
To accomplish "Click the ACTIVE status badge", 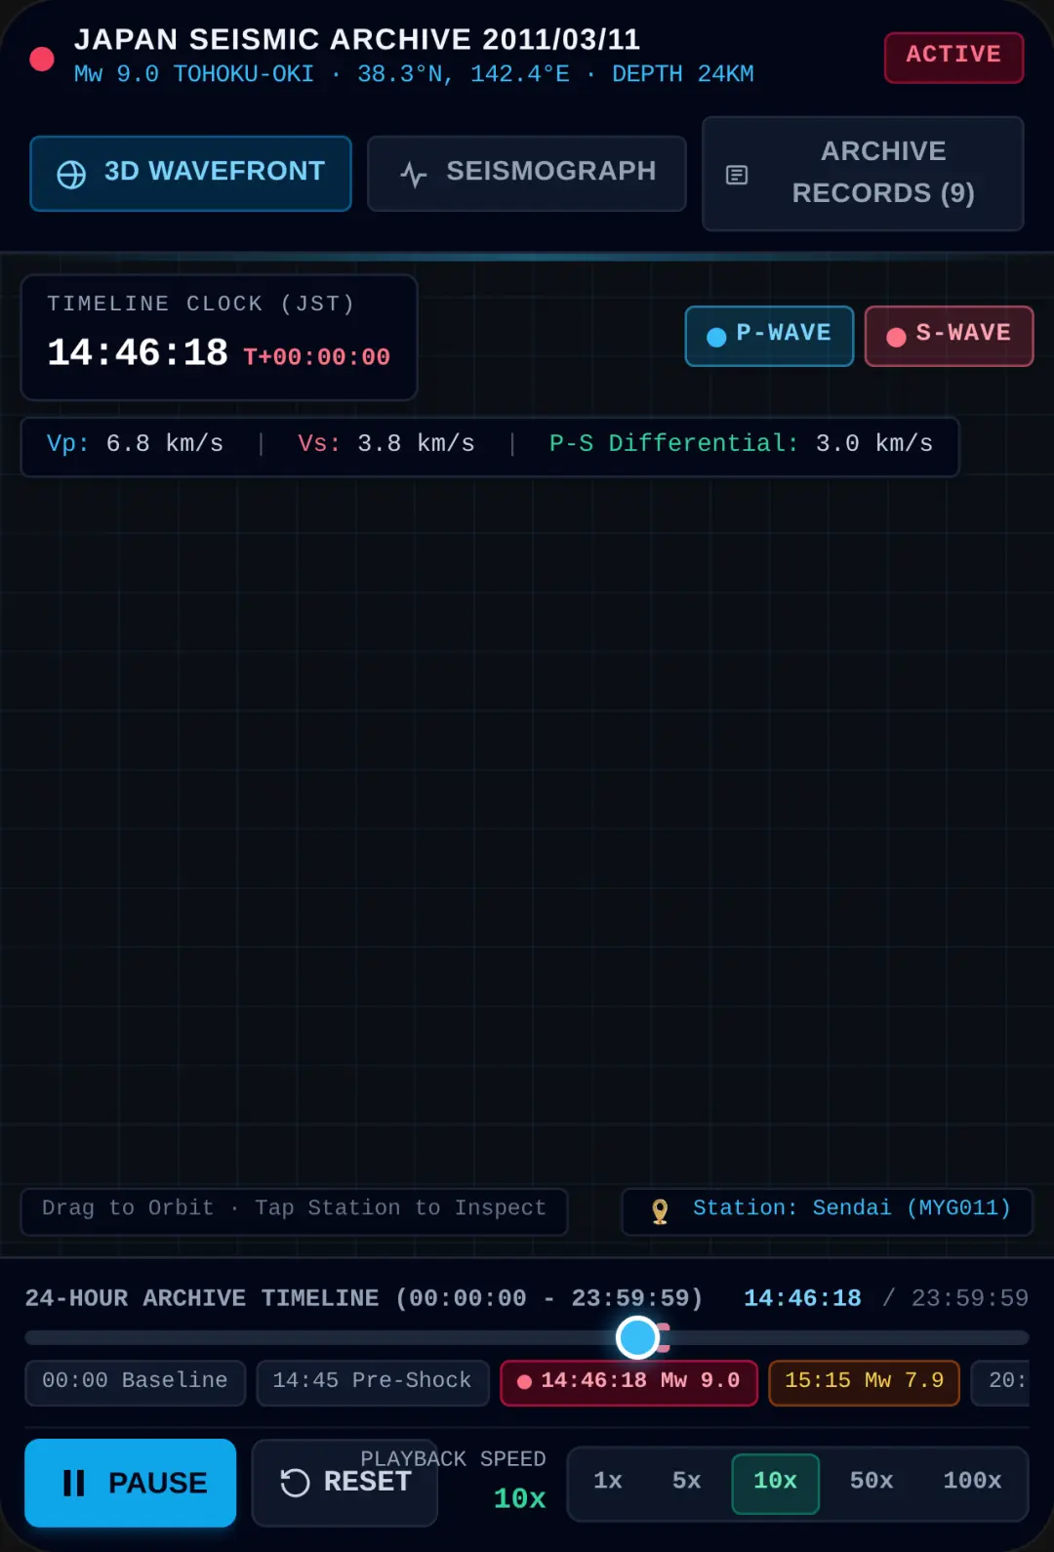I will [953, 57].
